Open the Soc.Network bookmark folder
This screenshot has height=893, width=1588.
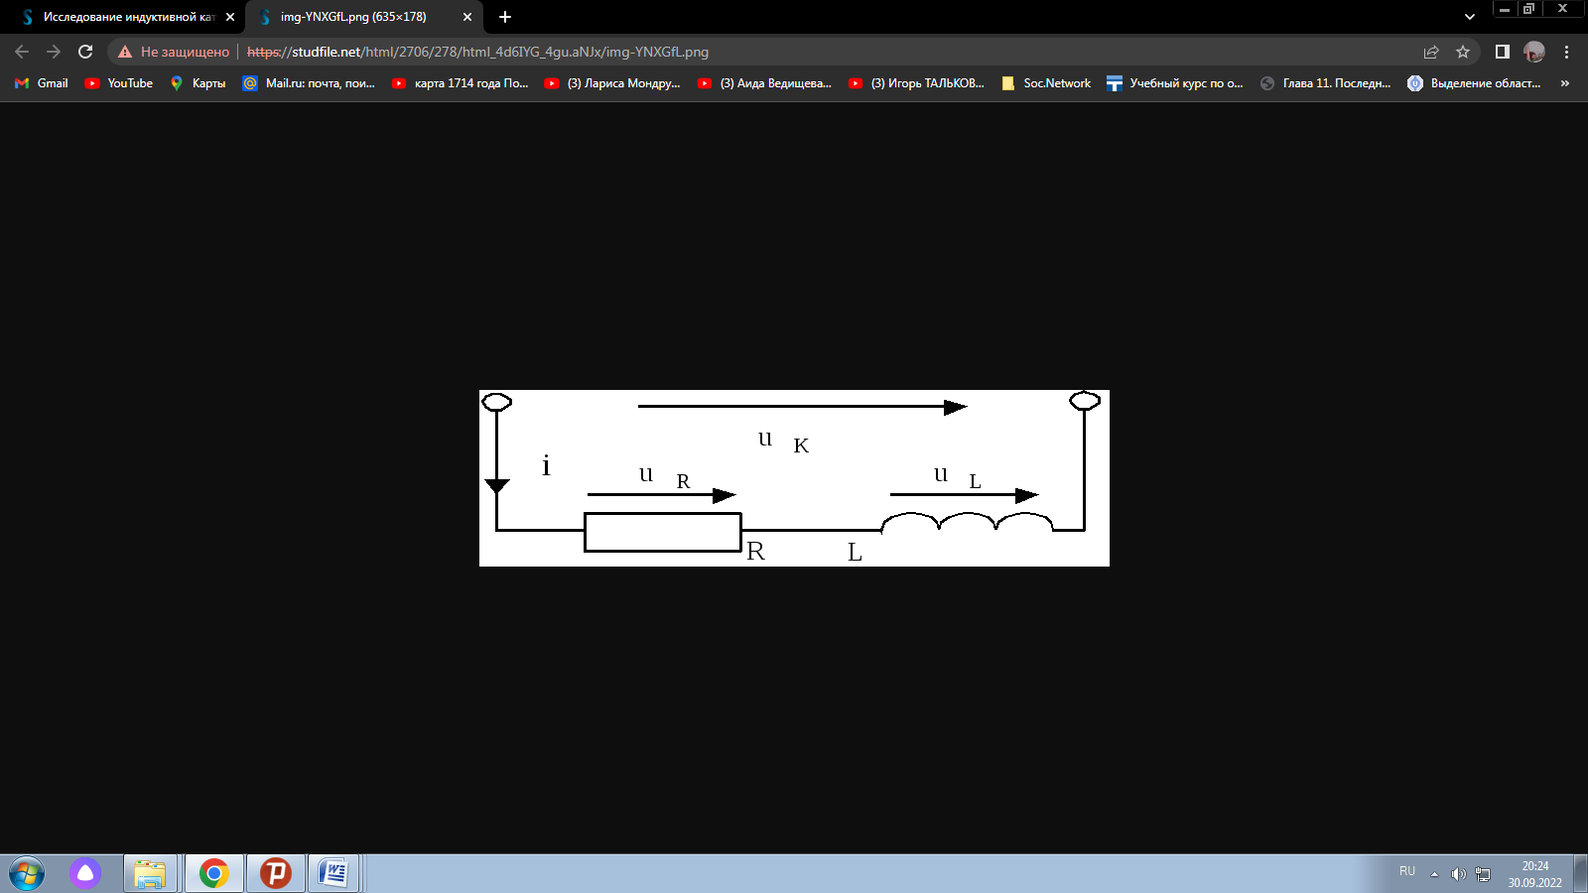pos(1047,83)
